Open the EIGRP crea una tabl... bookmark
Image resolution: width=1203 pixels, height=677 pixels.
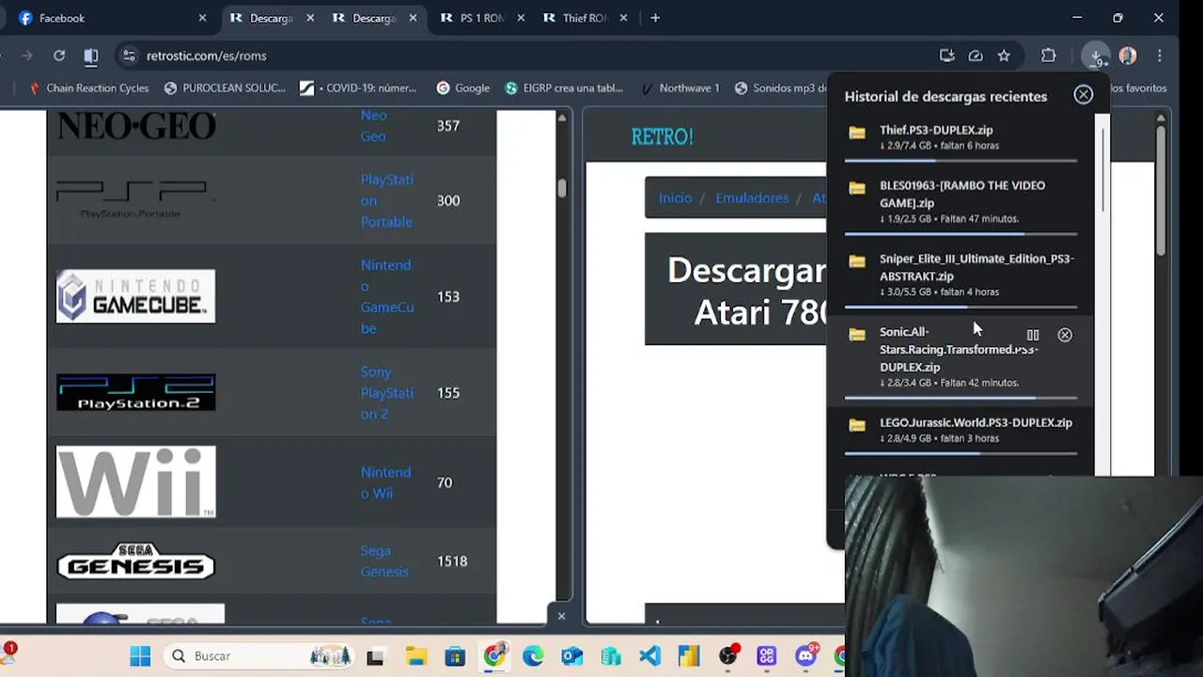click(564, 88)
